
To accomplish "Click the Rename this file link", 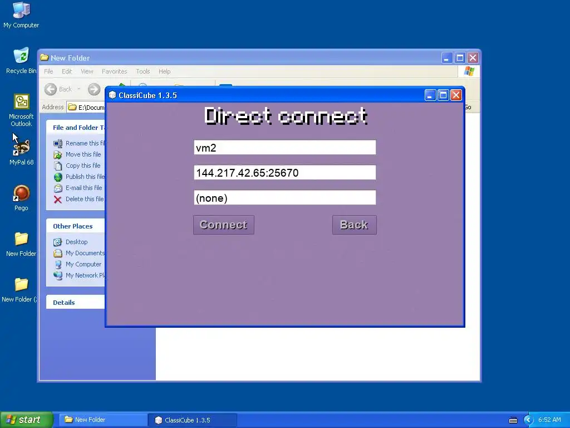I will tap(85, 143).
